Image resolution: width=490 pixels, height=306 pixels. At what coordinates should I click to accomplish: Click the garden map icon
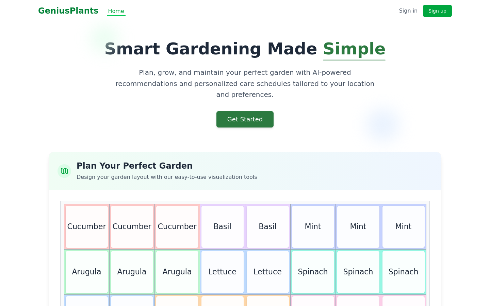tap(64, 171)
